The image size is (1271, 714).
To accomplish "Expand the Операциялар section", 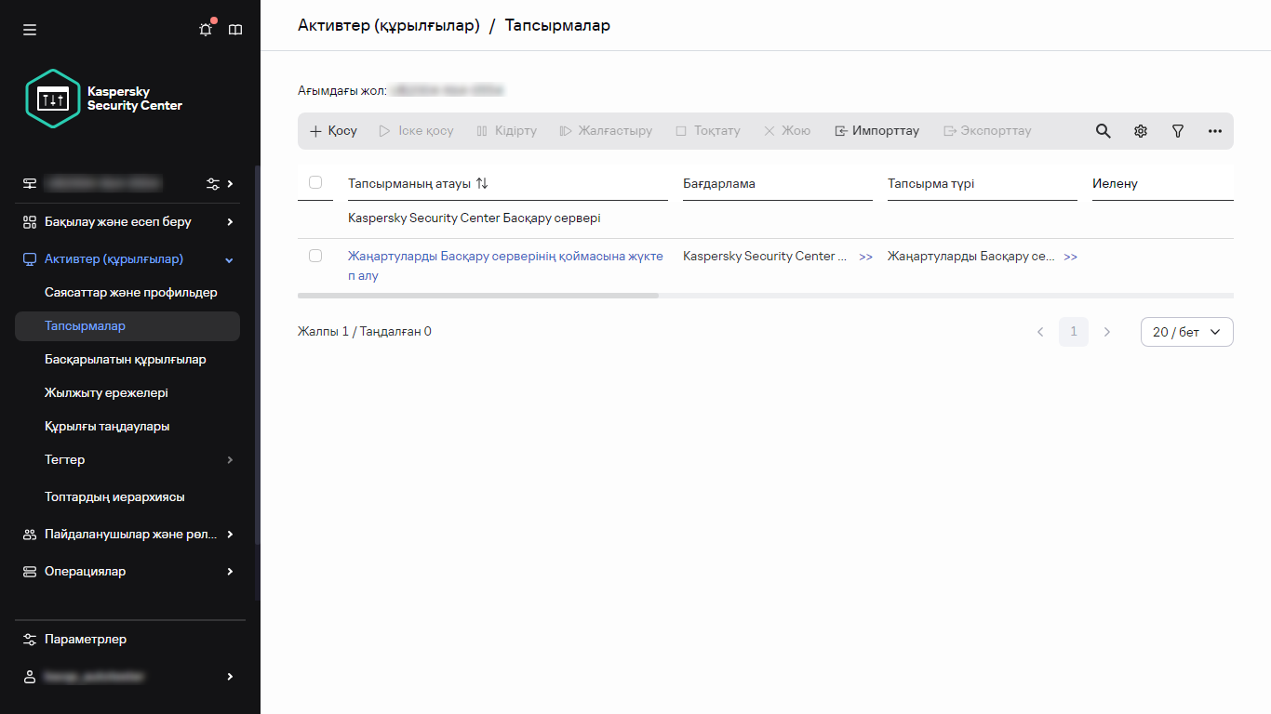I will click(230, 572).
